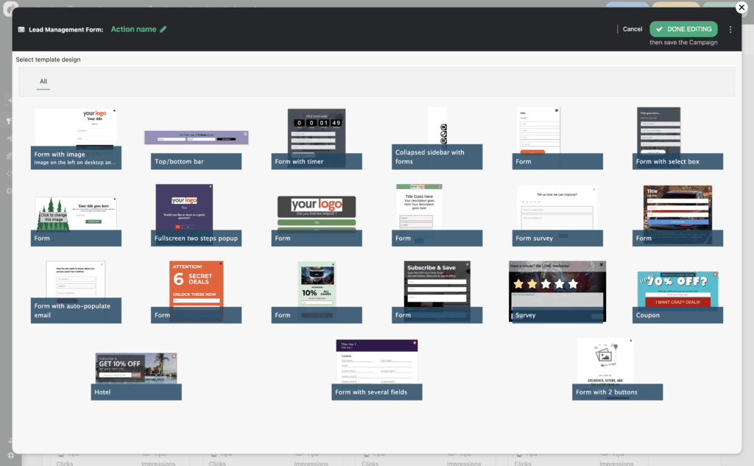Click the pencil icon beside Action name
The height and width of the screenshot is (466, 754).
tap(163, 29)
